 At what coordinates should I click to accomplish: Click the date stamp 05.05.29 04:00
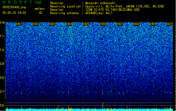pyautogui.click(x=14, y=13)
